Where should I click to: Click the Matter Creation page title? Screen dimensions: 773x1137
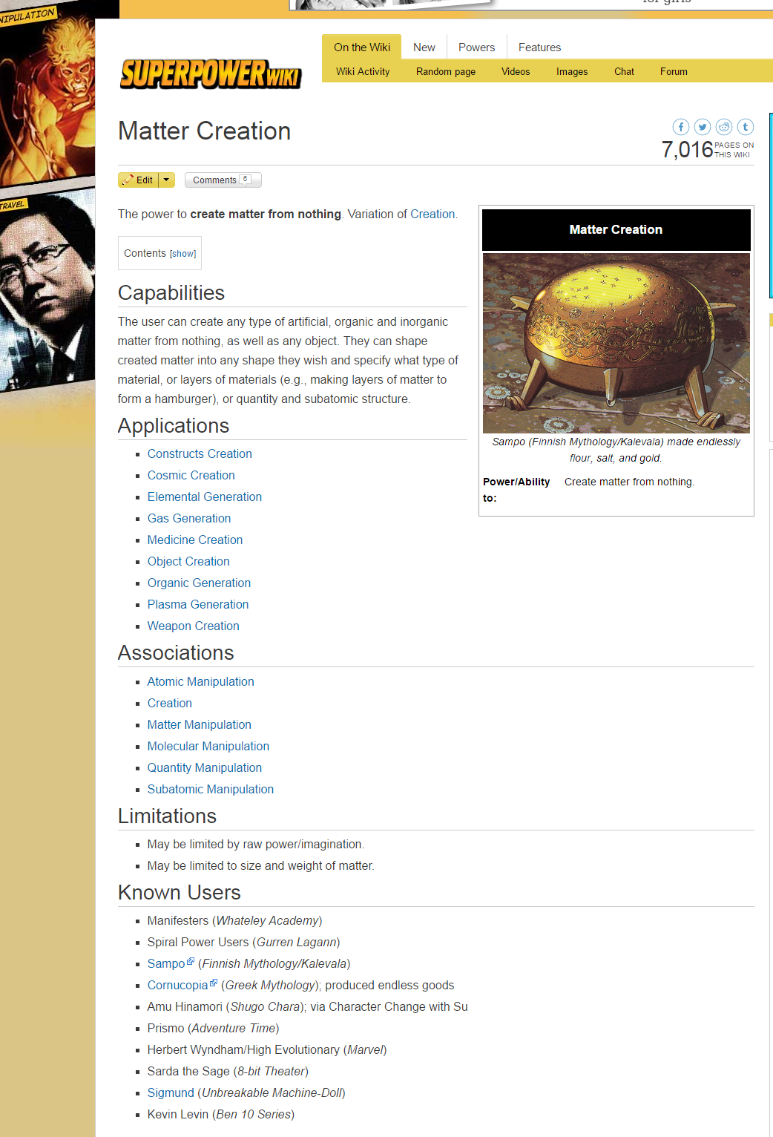[x=204, y=131]
